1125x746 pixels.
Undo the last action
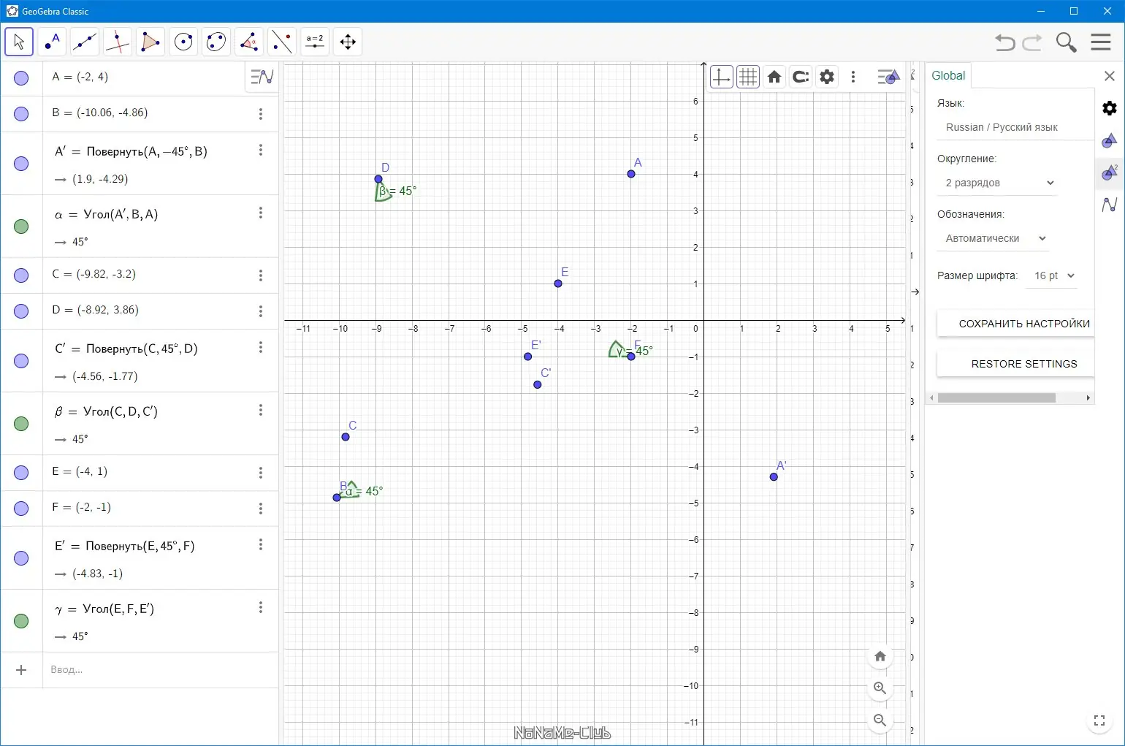1005,42
